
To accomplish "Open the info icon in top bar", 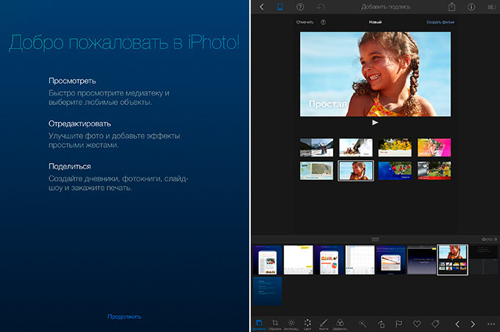I will (x=471, y=7).
